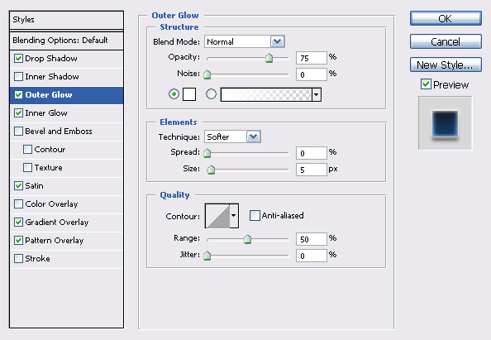Enable the Anti-aliased checkbox

pyautogui.click(x=255, y=216)
